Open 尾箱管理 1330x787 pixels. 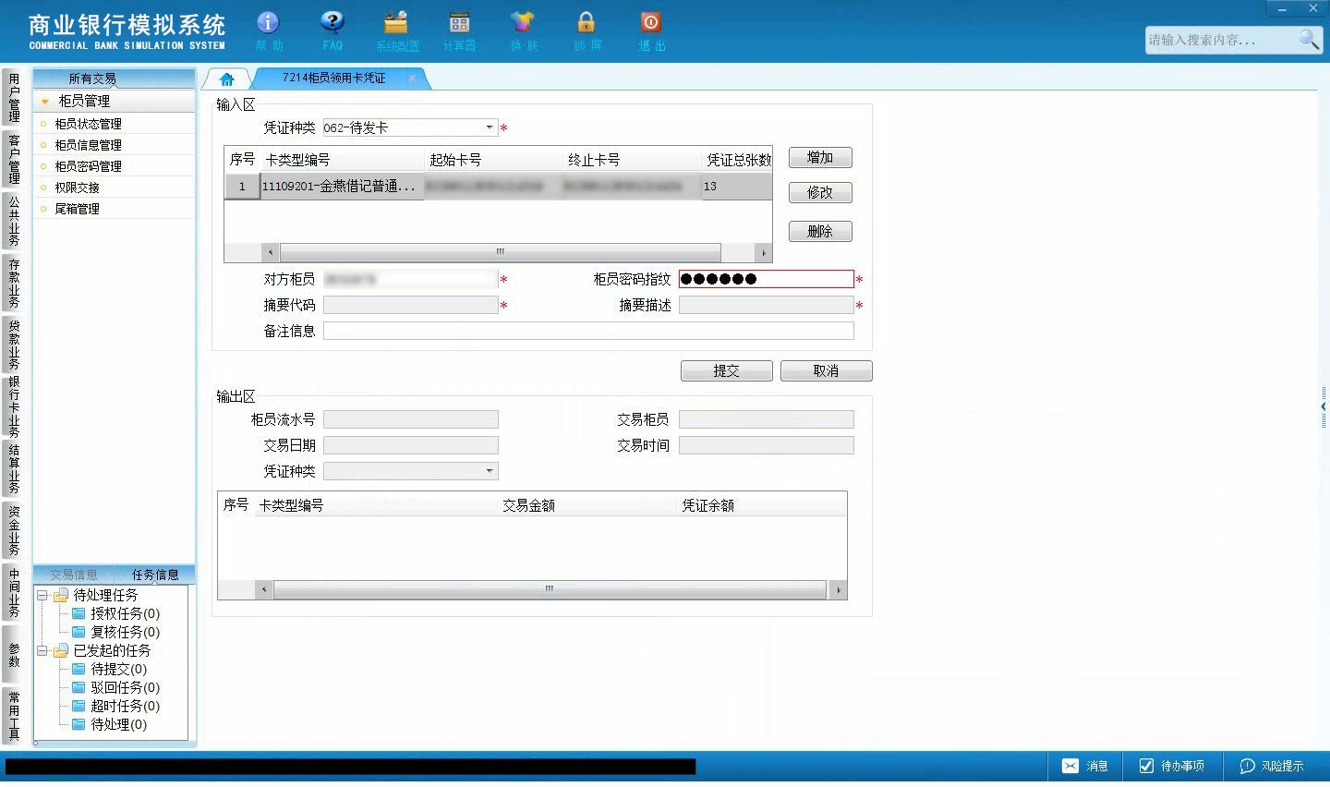77,209
